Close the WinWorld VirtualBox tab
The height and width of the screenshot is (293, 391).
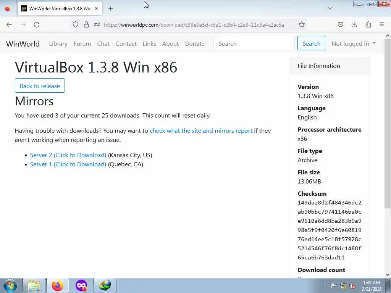(96, 8)
